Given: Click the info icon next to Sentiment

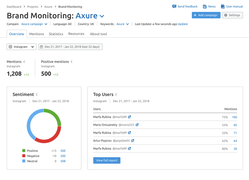Looking at the screenshot, I should click(x=37, y=94).
